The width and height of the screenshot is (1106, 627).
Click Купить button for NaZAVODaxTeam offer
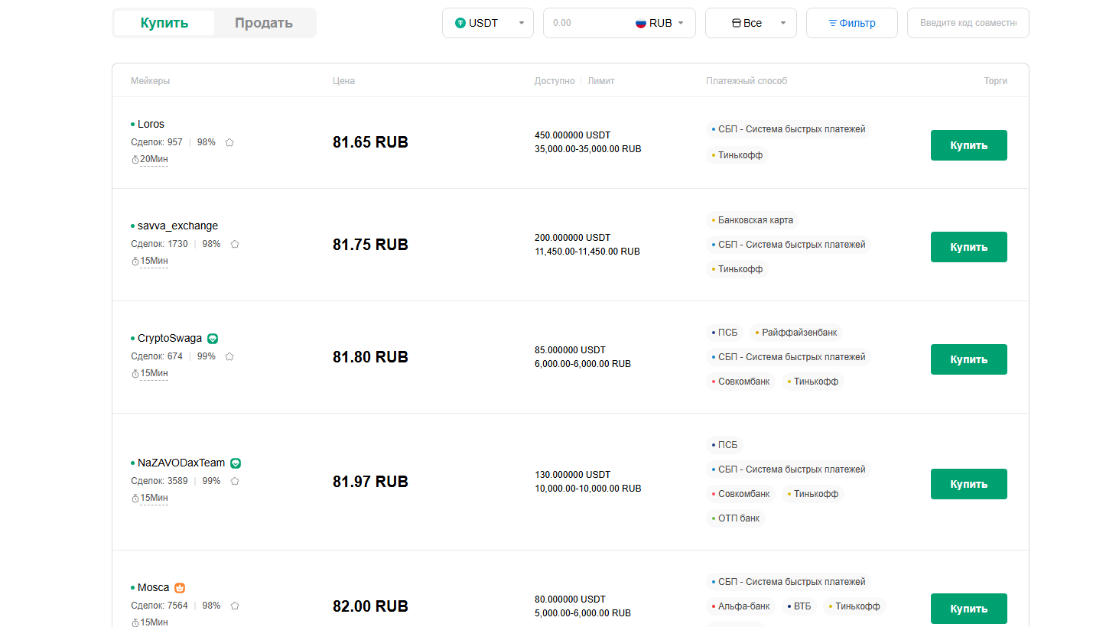tap(969, 484)
